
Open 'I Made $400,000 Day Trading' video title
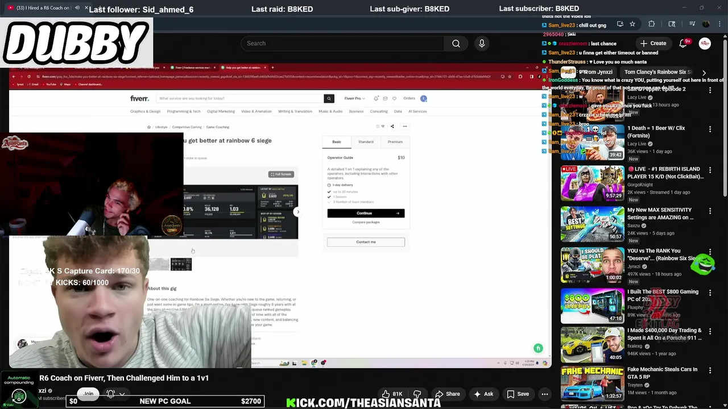coord(664,334)
